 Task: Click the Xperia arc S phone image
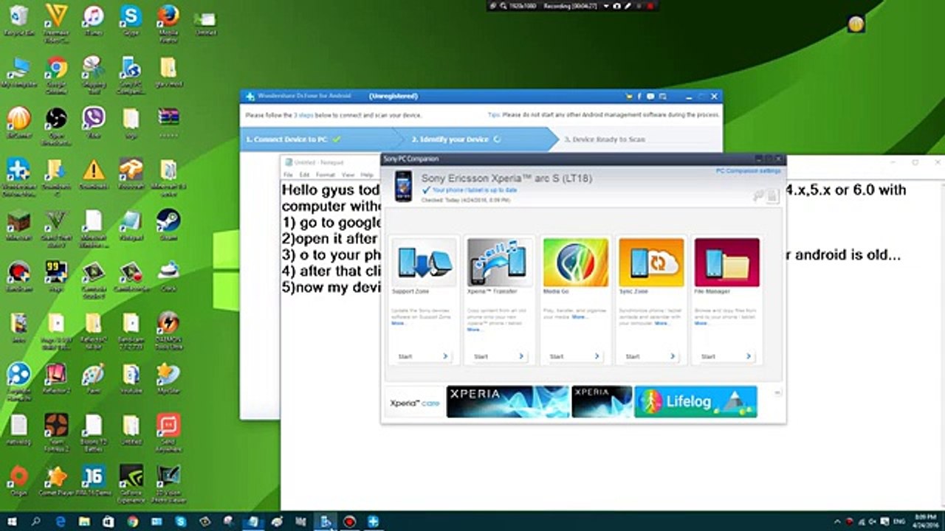[403, 187]
